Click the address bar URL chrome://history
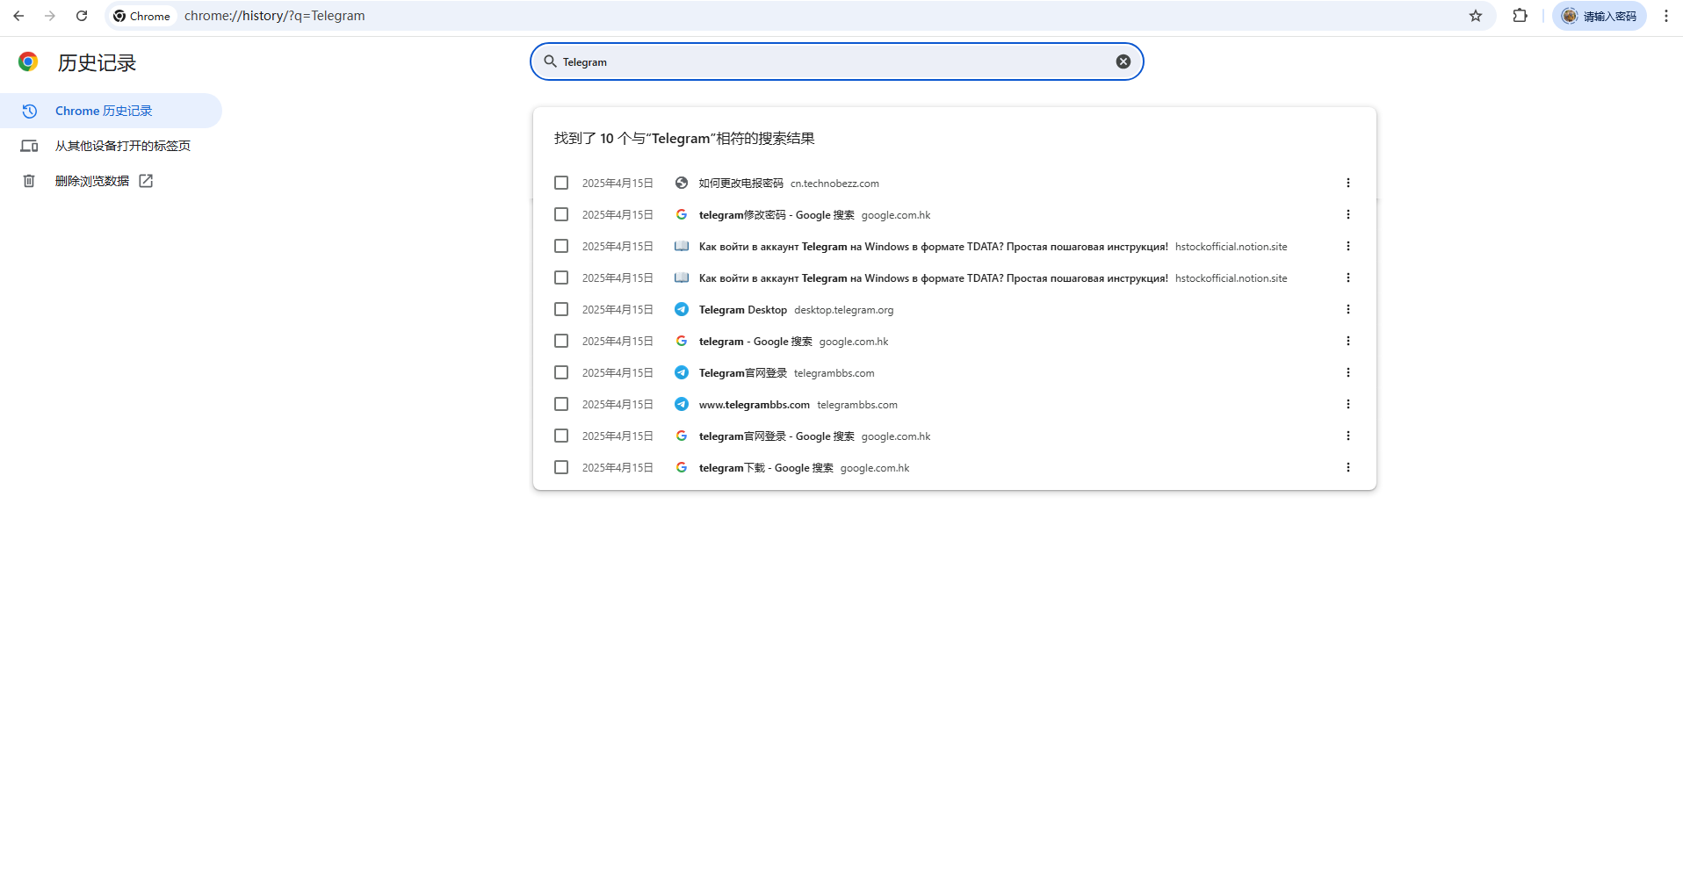 pos(274,16)
